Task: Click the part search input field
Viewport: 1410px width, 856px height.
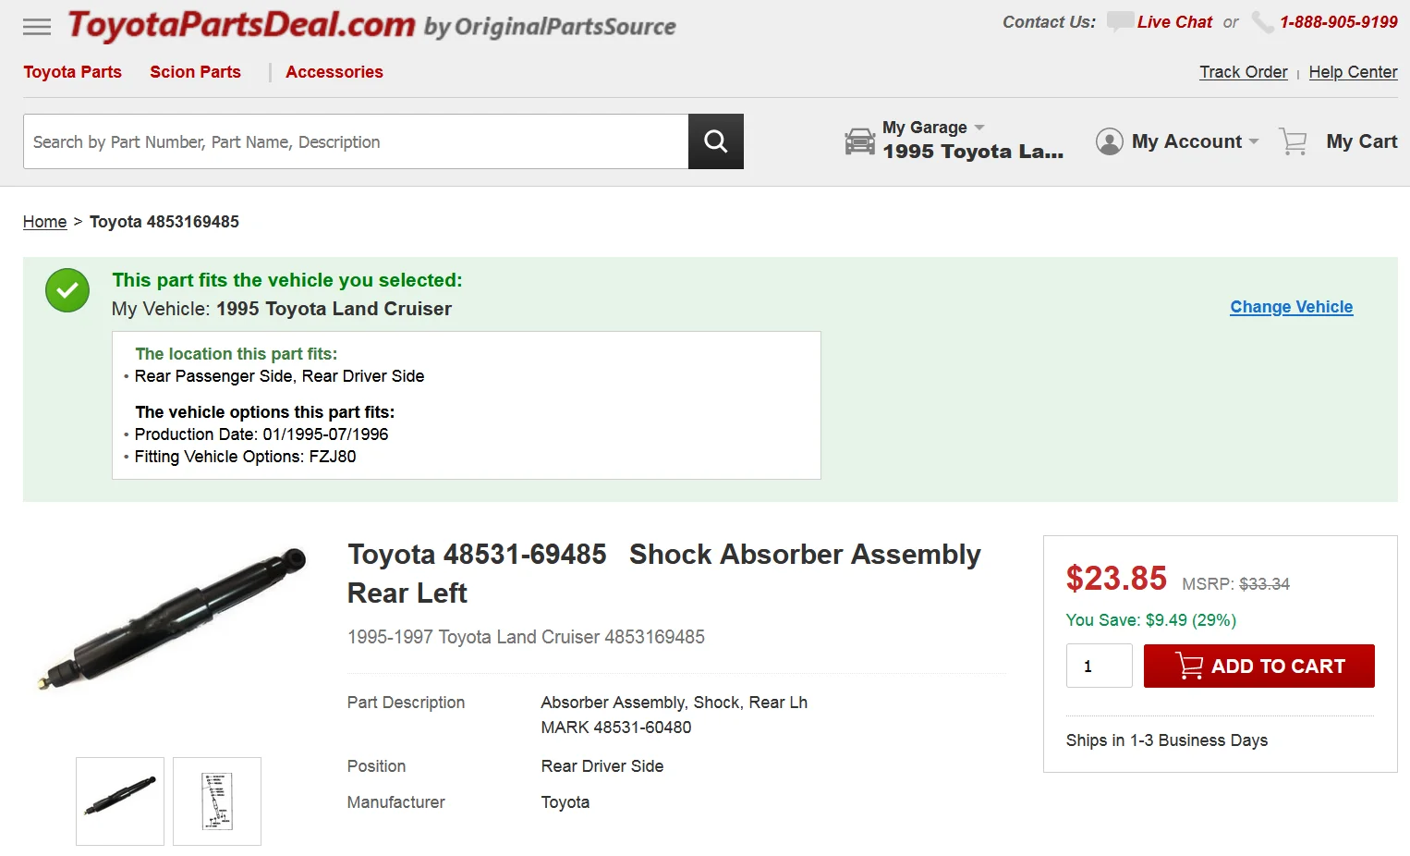Action: point(356,141)
